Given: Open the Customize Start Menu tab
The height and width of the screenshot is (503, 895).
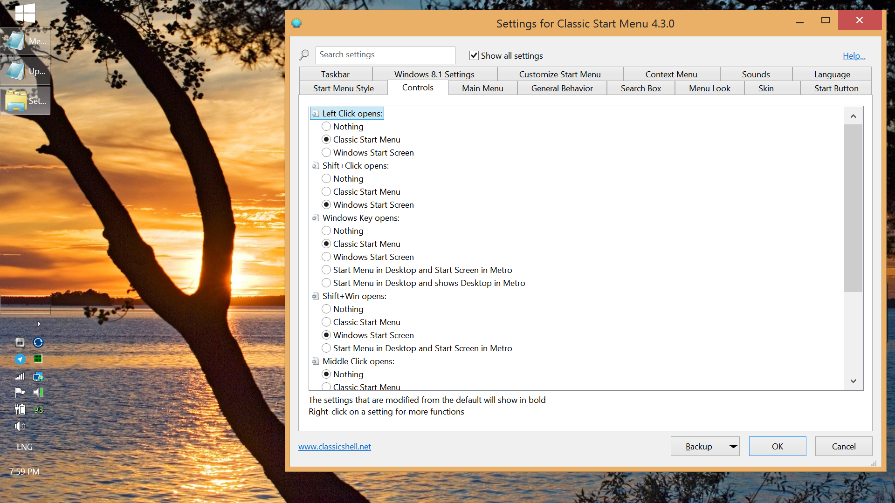Looking at the screenshot, I should pos(559,74).
